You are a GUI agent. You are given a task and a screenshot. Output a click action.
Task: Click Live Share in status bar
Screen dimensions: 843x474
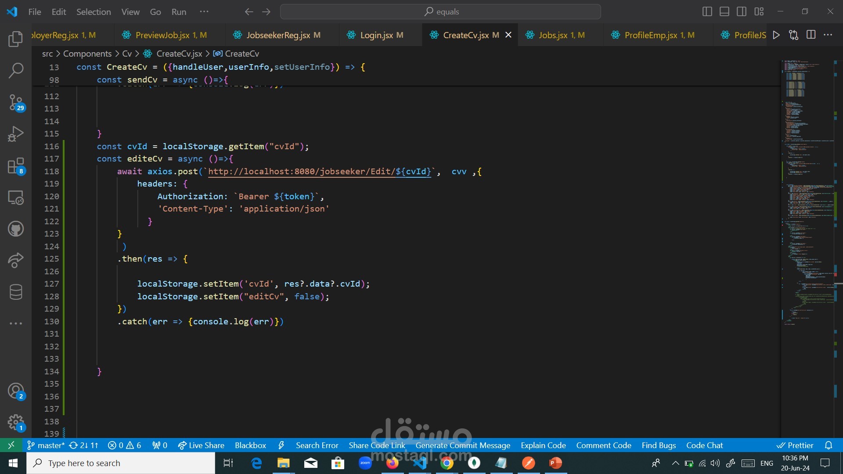click(202, 445)
